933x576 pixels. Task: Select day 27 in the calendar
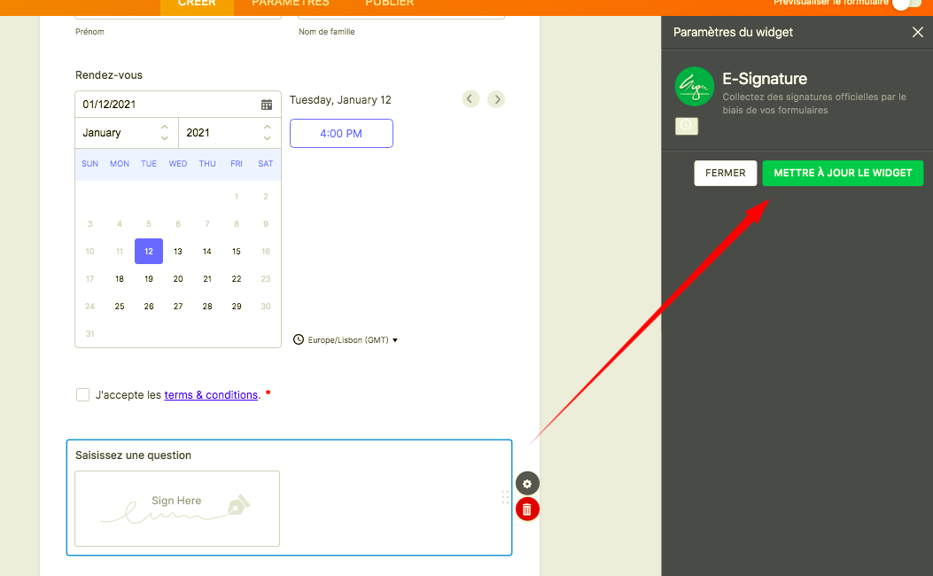click(178, 306)
